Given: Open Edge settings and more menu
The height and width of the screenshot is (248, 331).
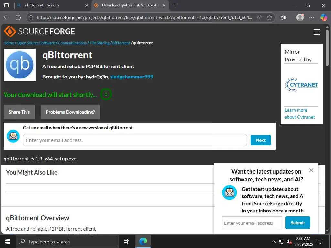Looking at the screenshot, I should 311,17.
